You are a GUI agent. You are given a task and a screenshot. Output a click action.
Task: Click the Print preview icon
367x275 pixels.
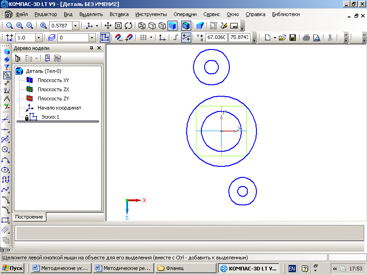pyautogui.click(x=317, y=38)
